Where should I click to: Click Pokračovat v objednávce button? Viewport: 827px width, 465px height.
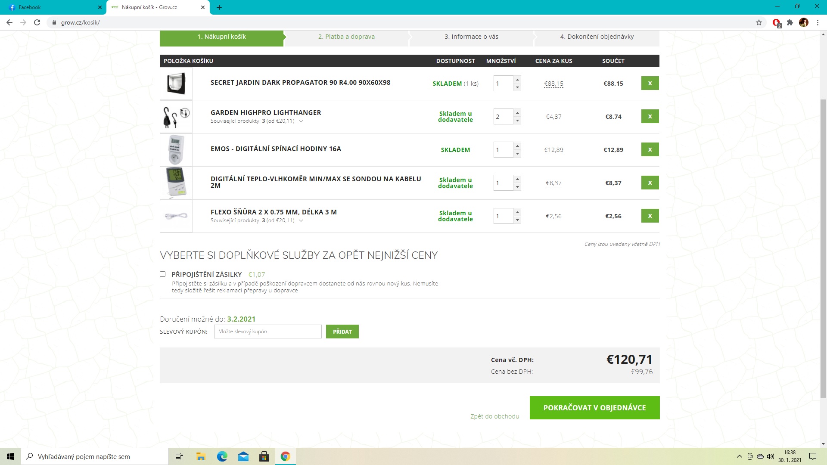pyautogui.click(x=594, y=408)
